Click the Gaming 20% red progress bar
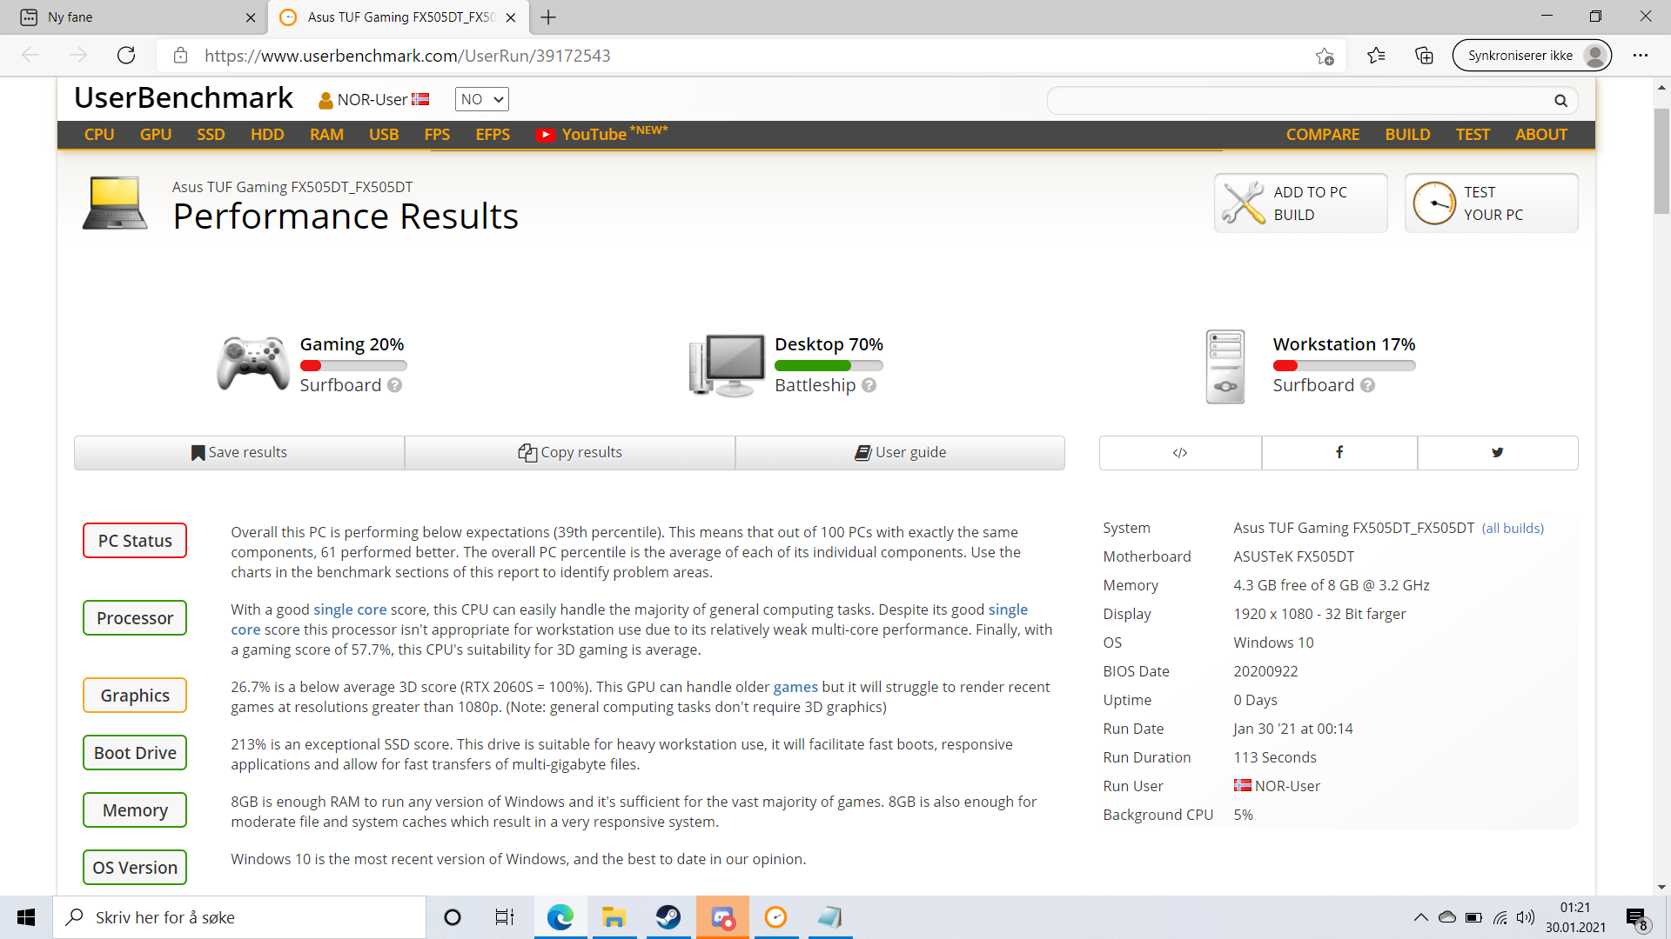 coord(353,366)
